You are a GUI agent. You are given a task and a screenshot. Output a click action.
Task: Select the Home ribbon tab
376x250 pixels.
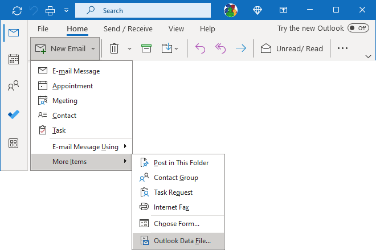[77, 29]
